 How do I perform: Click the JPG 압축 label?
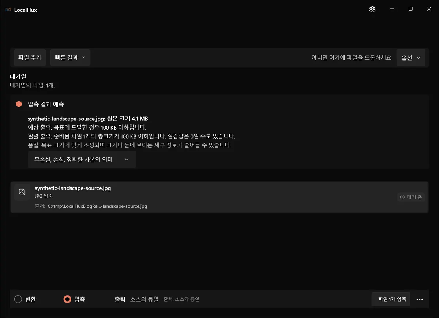coord(44,196)
